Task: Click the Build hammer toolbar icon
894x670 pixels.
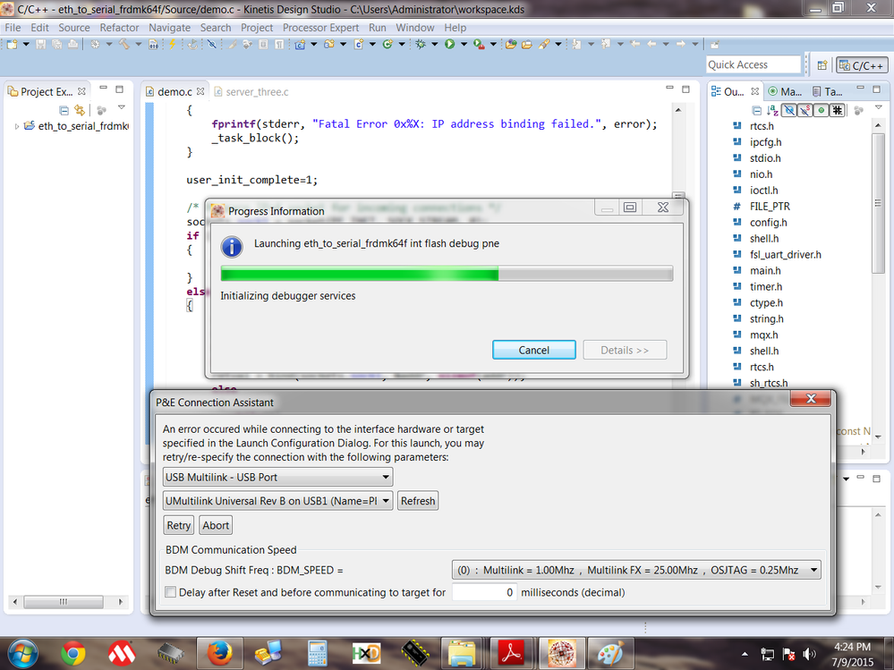Action: [123, 44]
